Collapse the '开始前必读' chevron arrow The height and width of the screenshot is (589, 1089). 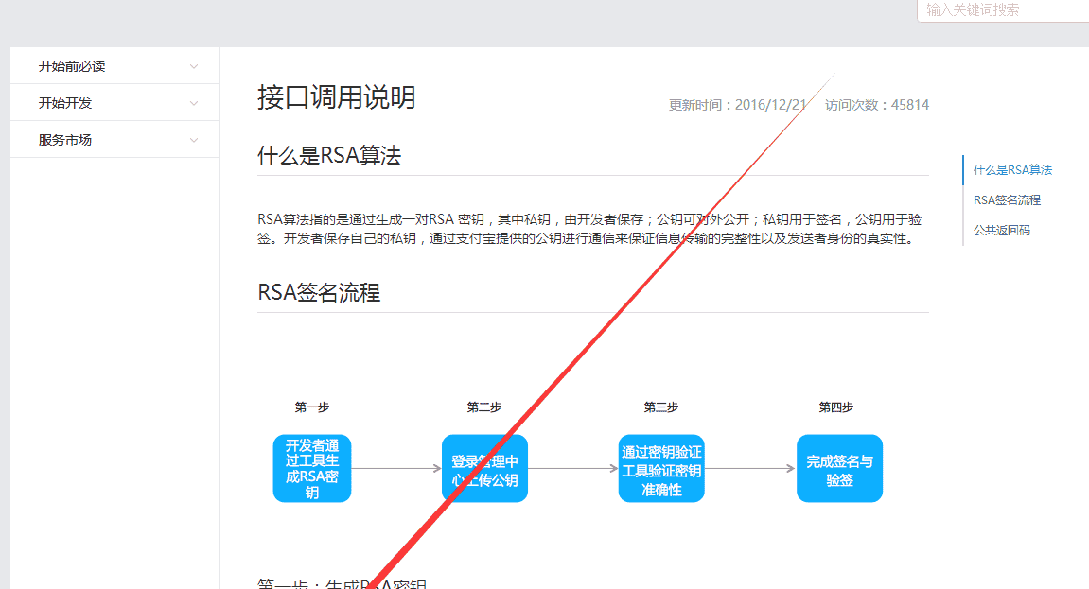coord(193,65)
